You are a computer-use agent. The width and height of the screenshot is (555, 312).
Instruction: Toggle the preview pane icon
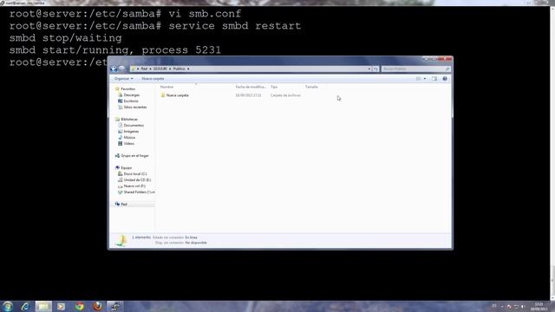[434, 79]
